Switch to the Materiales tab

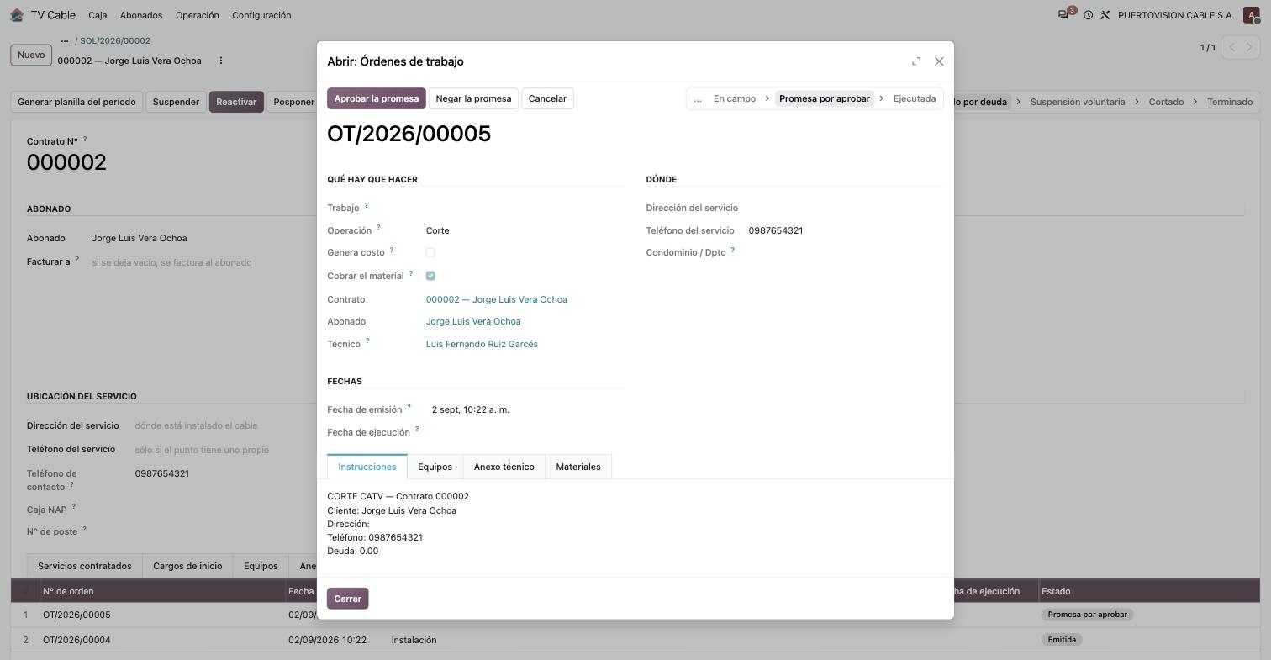click(x=578, y=467)
